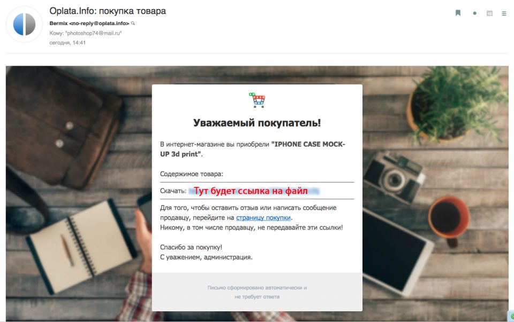Click recipient photoshop74@mail.ru address
This screenshot has width=514, height=322.
(93, 33)
